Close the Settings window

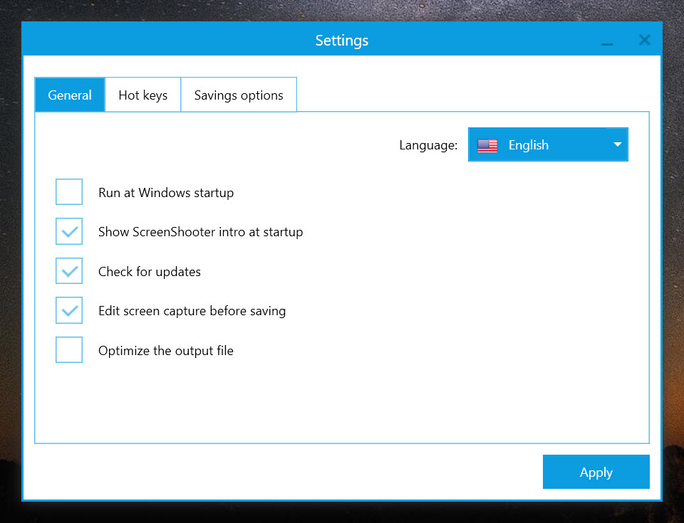point(644,40)
